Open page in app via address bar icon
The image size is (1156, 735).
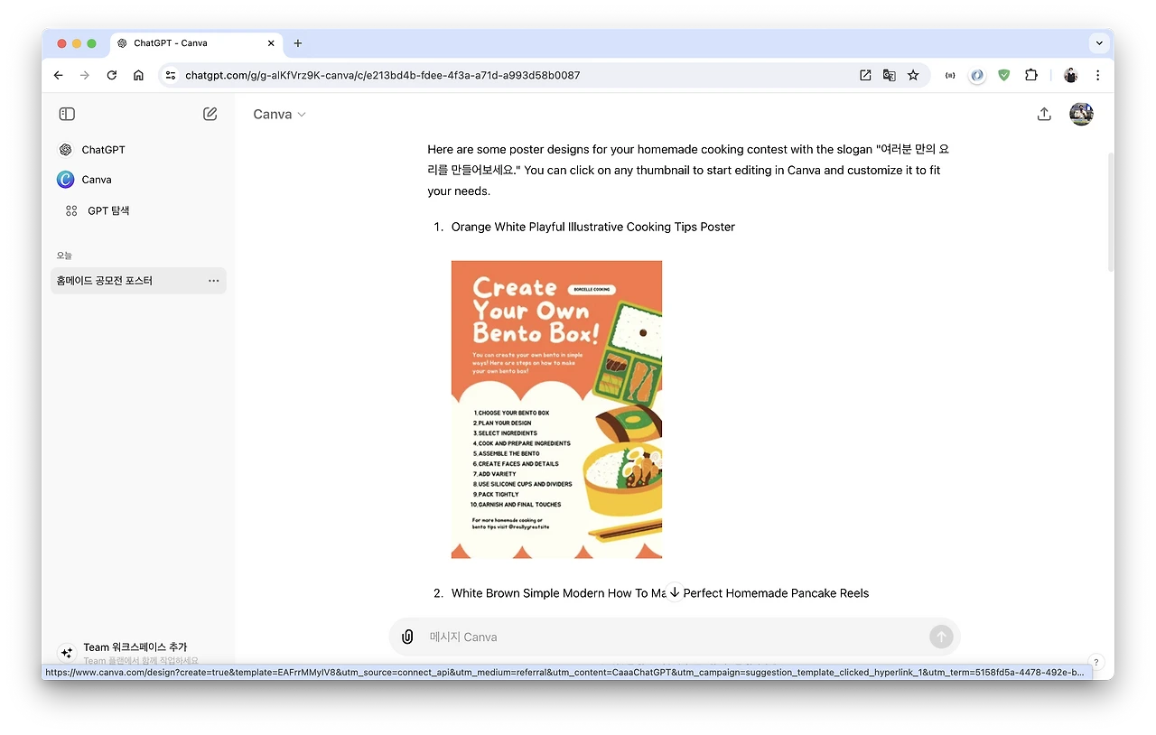click(865, 75)
